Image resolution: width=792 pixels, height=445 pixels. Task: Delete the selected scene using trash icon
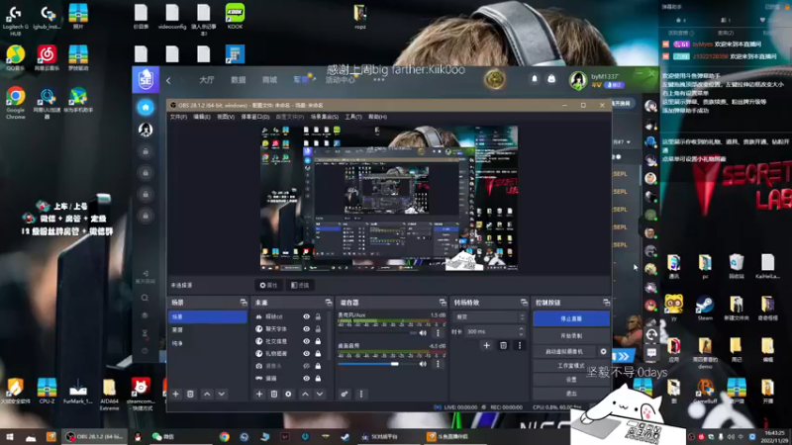(x=190, y=394)
